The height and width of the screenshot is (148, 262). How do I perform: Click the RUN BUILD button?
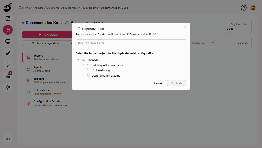[47, 35]
